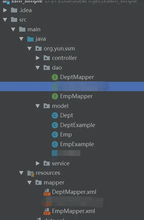Click the EmpMapper.xml file icon
Viewport: 144px width, 220px height.
(47, 211)
